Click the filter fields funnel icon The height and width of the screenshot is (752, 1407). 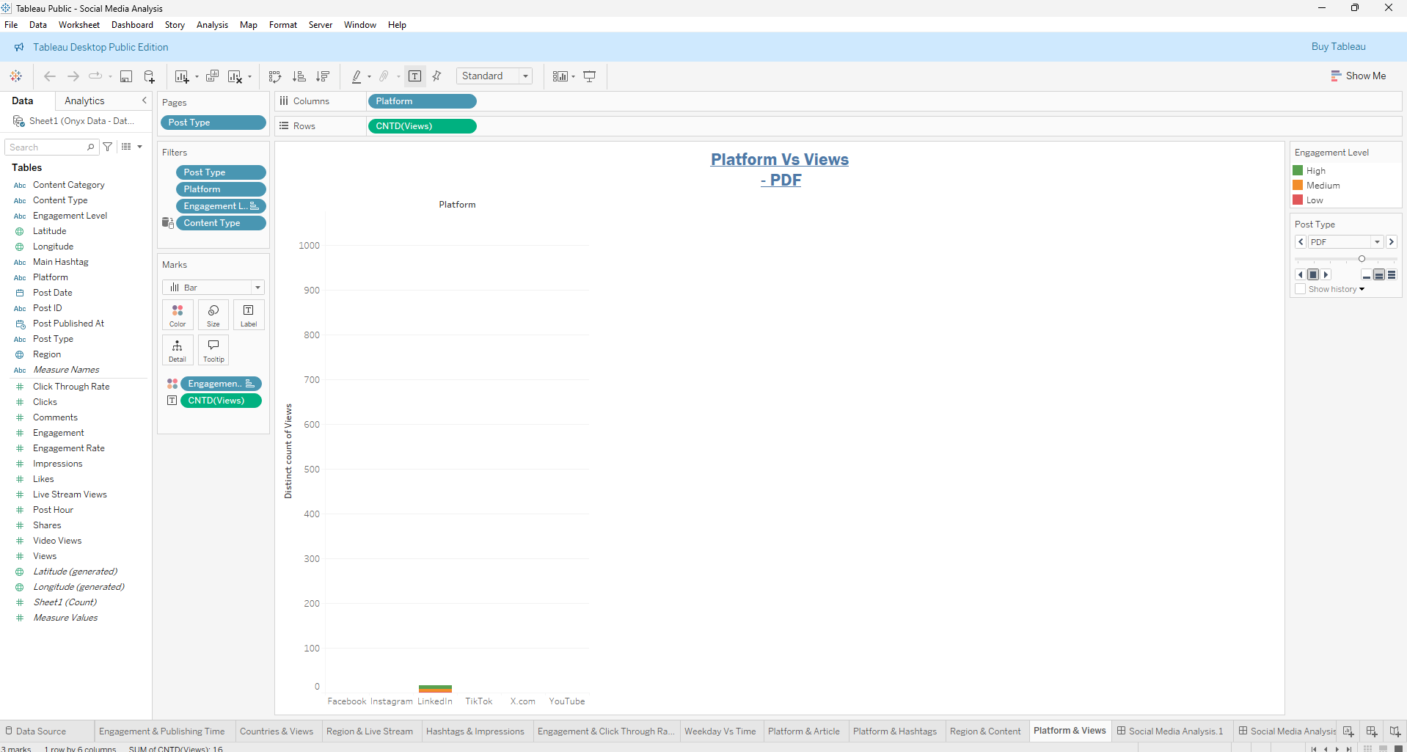click(x=108, y=147)
